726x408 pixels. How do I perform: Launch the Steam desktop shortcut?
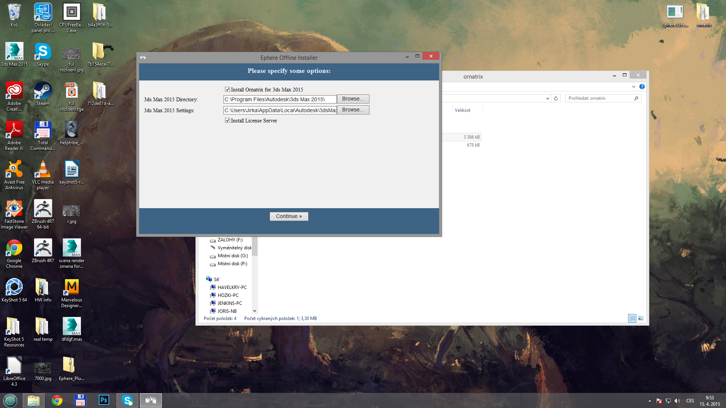pyautogui.click(x=43, y=94)
